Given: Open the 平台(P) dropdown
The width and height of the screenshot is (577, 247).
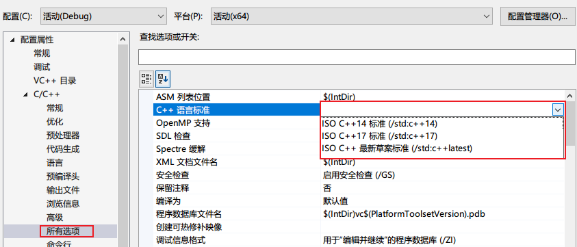Looking at the screenshot, I should 351,16.
